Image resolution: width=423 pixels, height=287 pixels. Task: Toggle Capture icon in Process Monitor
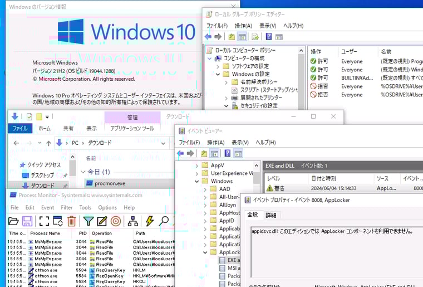point(44,221)
